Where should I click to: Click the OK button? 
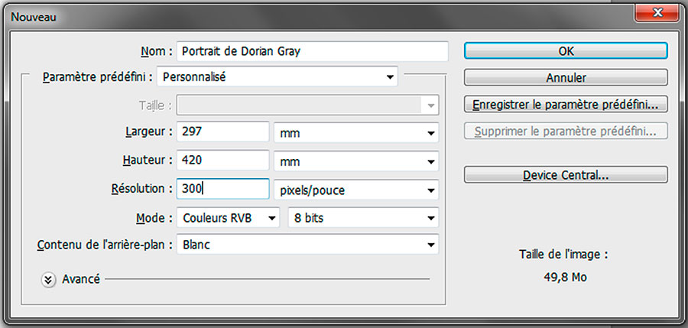(x=566, y=50)
